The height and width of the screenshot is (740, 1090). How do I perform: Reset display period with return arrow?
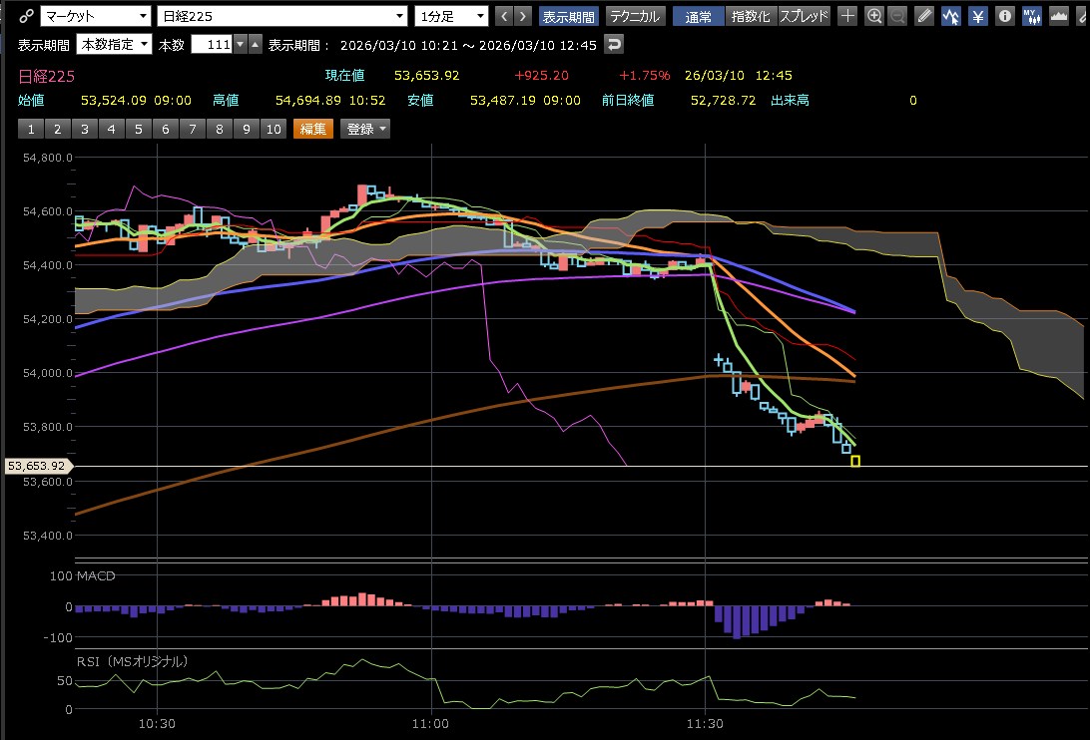614,45
